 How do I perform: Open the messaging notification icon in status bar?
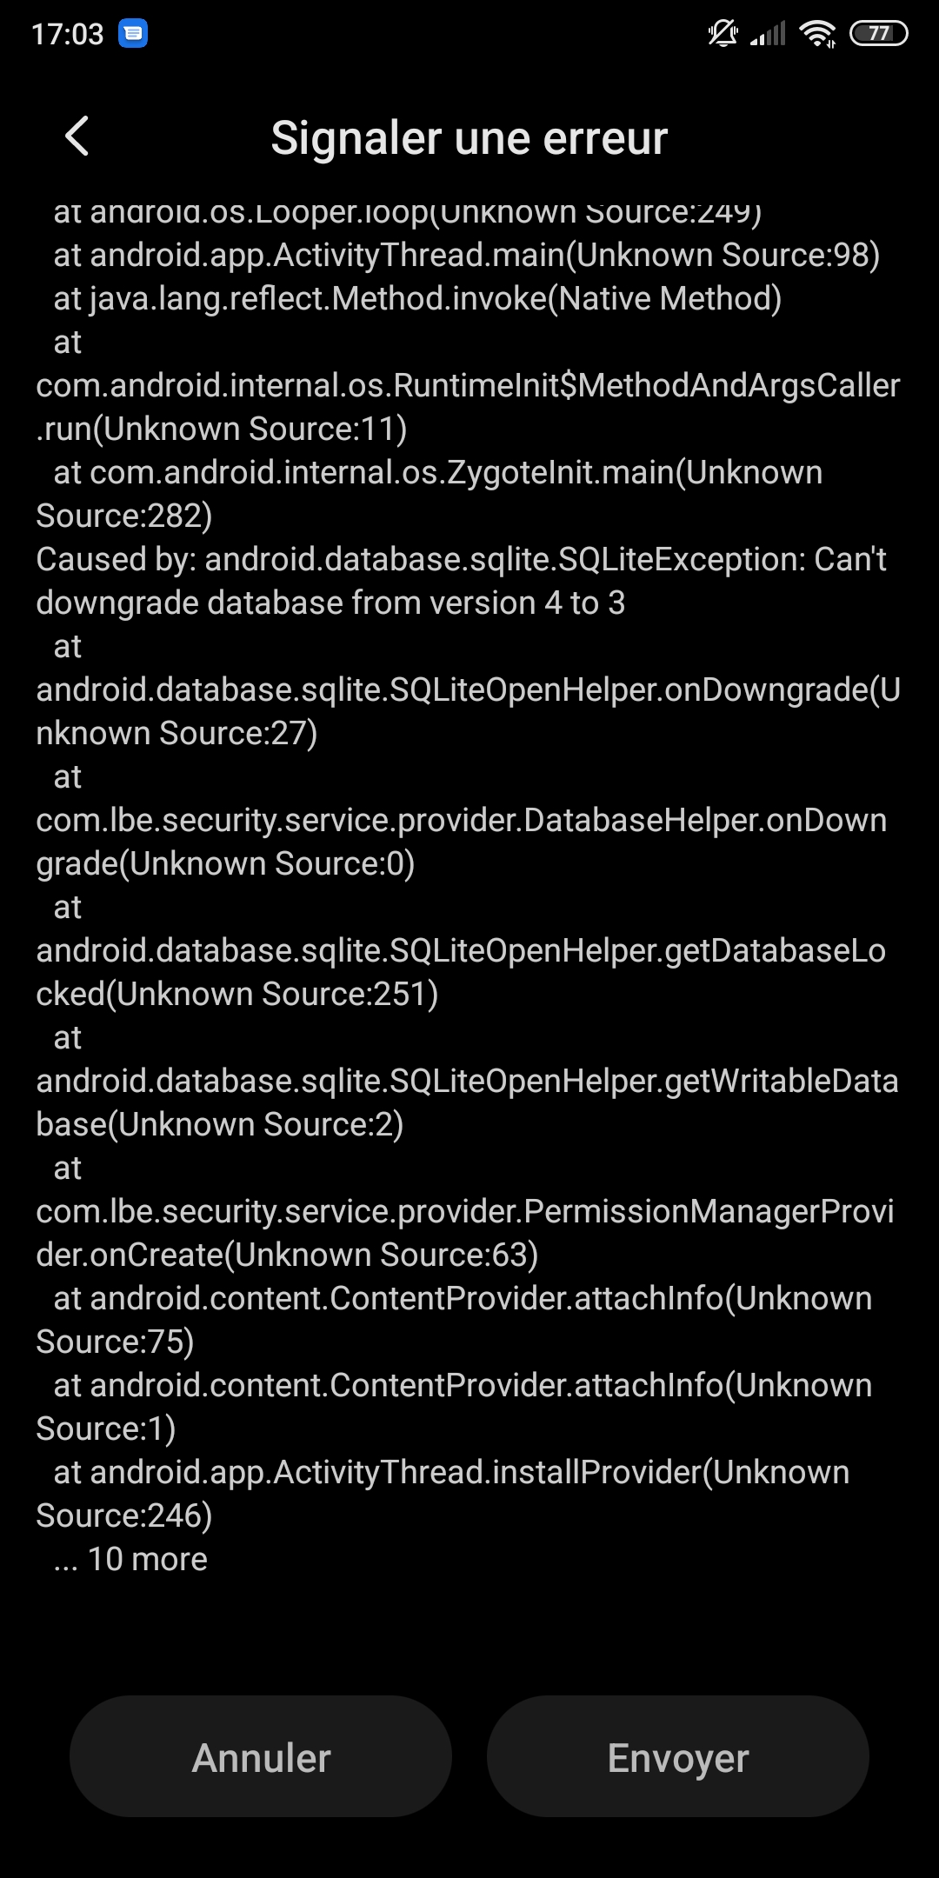coord(133,34)
